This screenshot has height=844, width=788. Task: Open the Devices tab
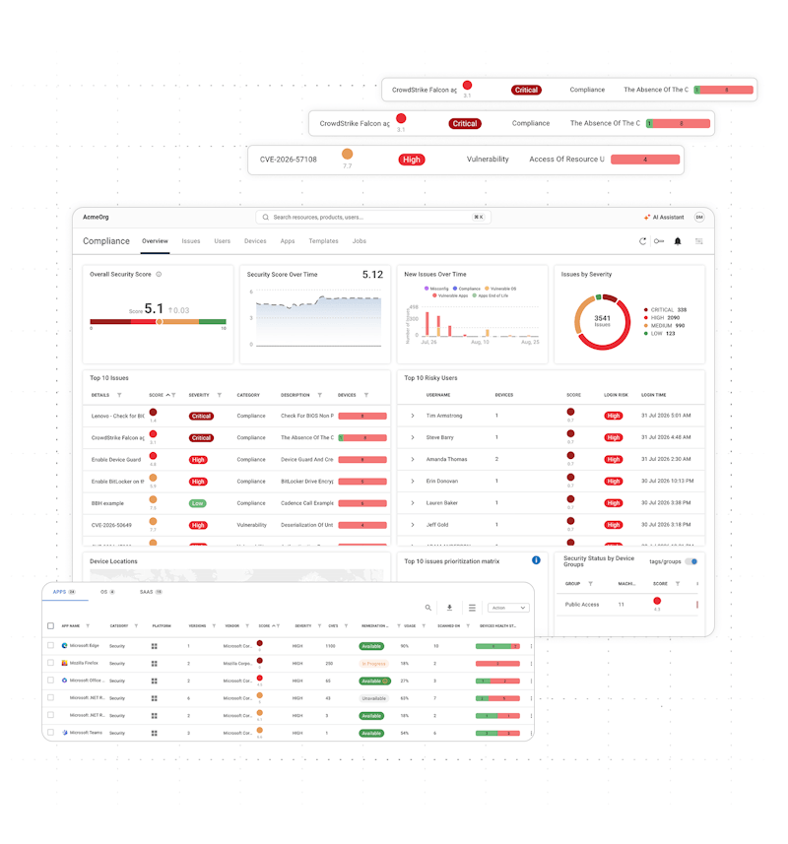(255, 241)
